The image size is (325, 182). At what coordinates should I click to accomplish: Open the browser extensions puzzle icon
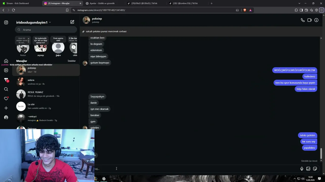coord(296,10)
